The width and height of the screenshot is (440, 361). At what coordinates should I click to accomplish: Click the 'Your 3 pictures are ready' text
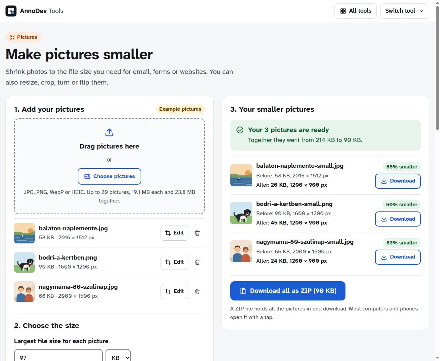288,130
